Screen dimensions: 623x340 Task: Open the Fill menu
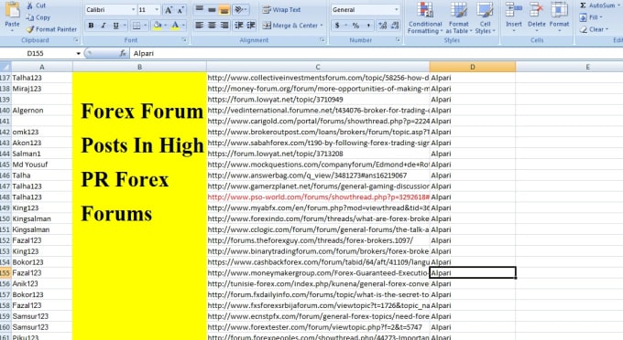pyautogui.click(x=591, y=17)
